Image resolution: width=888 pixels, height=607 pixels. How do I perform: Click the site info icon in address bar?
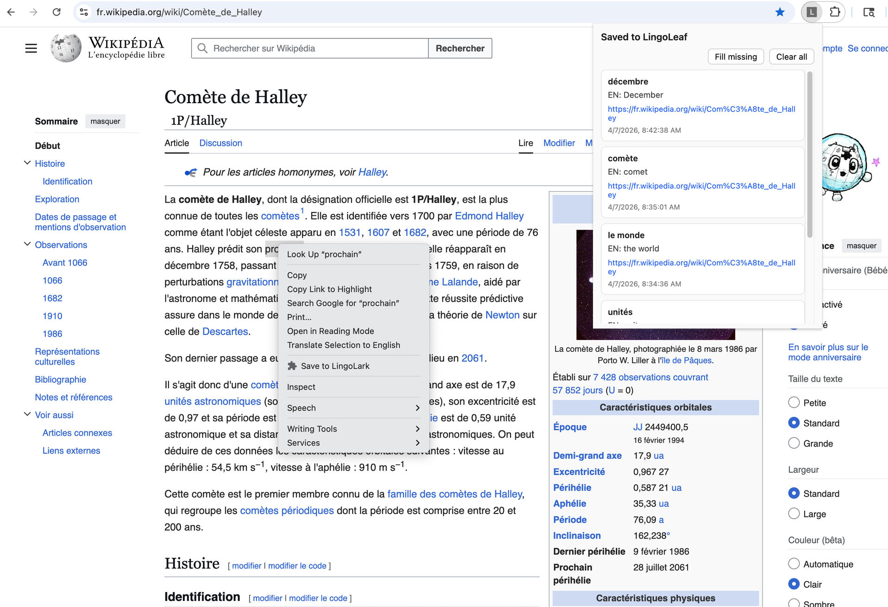click(x=84, y=12)
